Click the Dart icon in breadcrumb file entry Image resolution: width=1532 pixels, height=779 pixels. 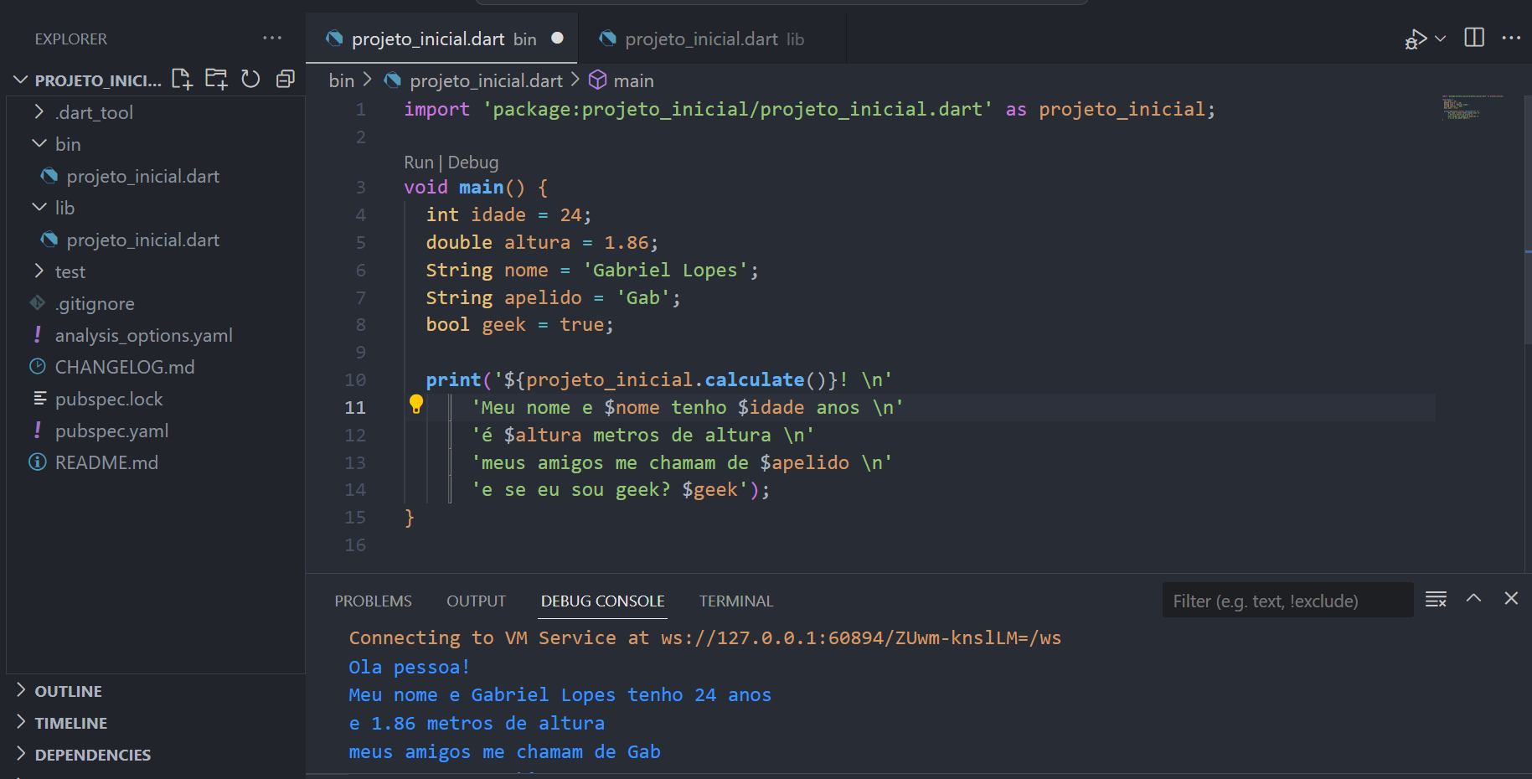392,80
